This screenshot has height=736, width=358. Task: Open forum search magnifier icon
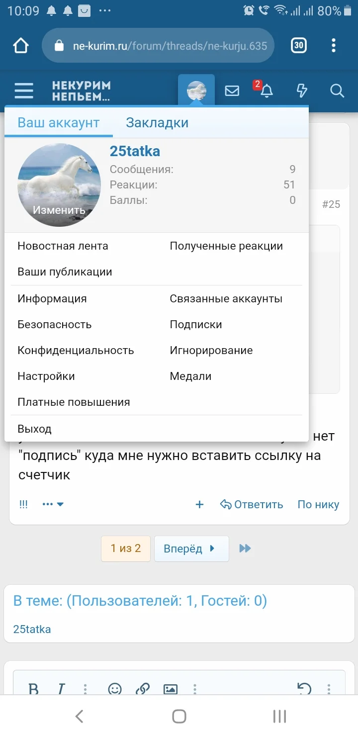pyautogui.click(x=337, y=91)
